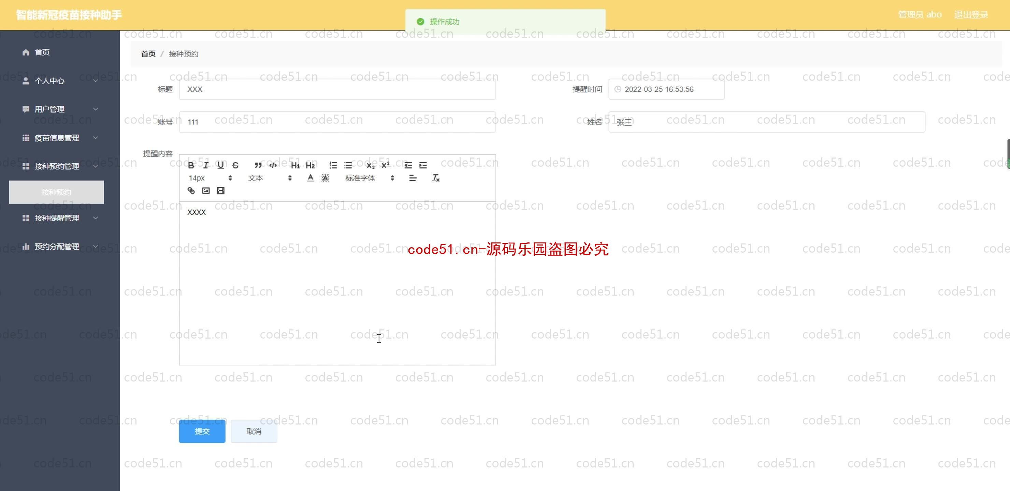Screen dimensions: 1010x491
Task: Open 个人中心 menu
Action: (x=58, y=80)
